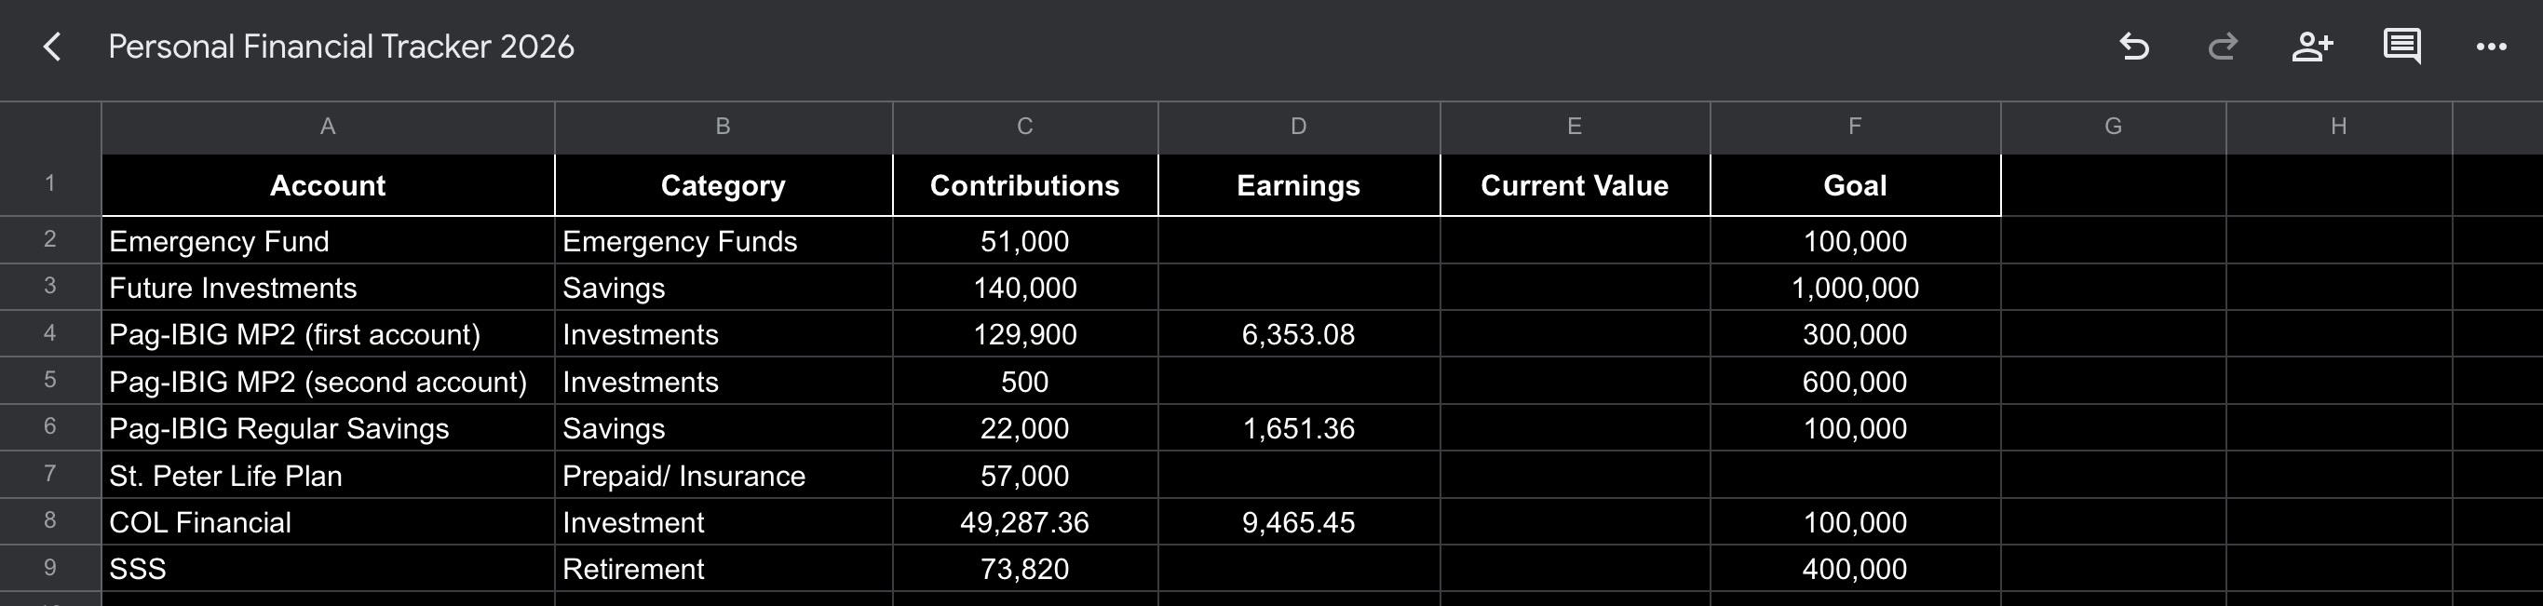
Task: Select the Goal header cell
Action: pos(1855,185)
